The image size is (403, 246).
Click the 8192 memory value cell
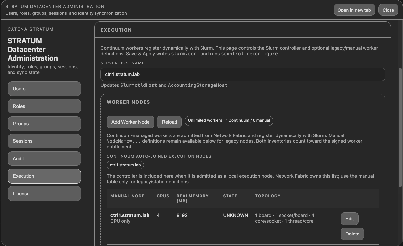(182, 215)
